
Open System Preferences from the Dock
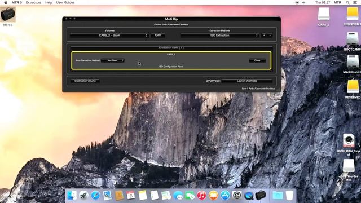point(237,196)
